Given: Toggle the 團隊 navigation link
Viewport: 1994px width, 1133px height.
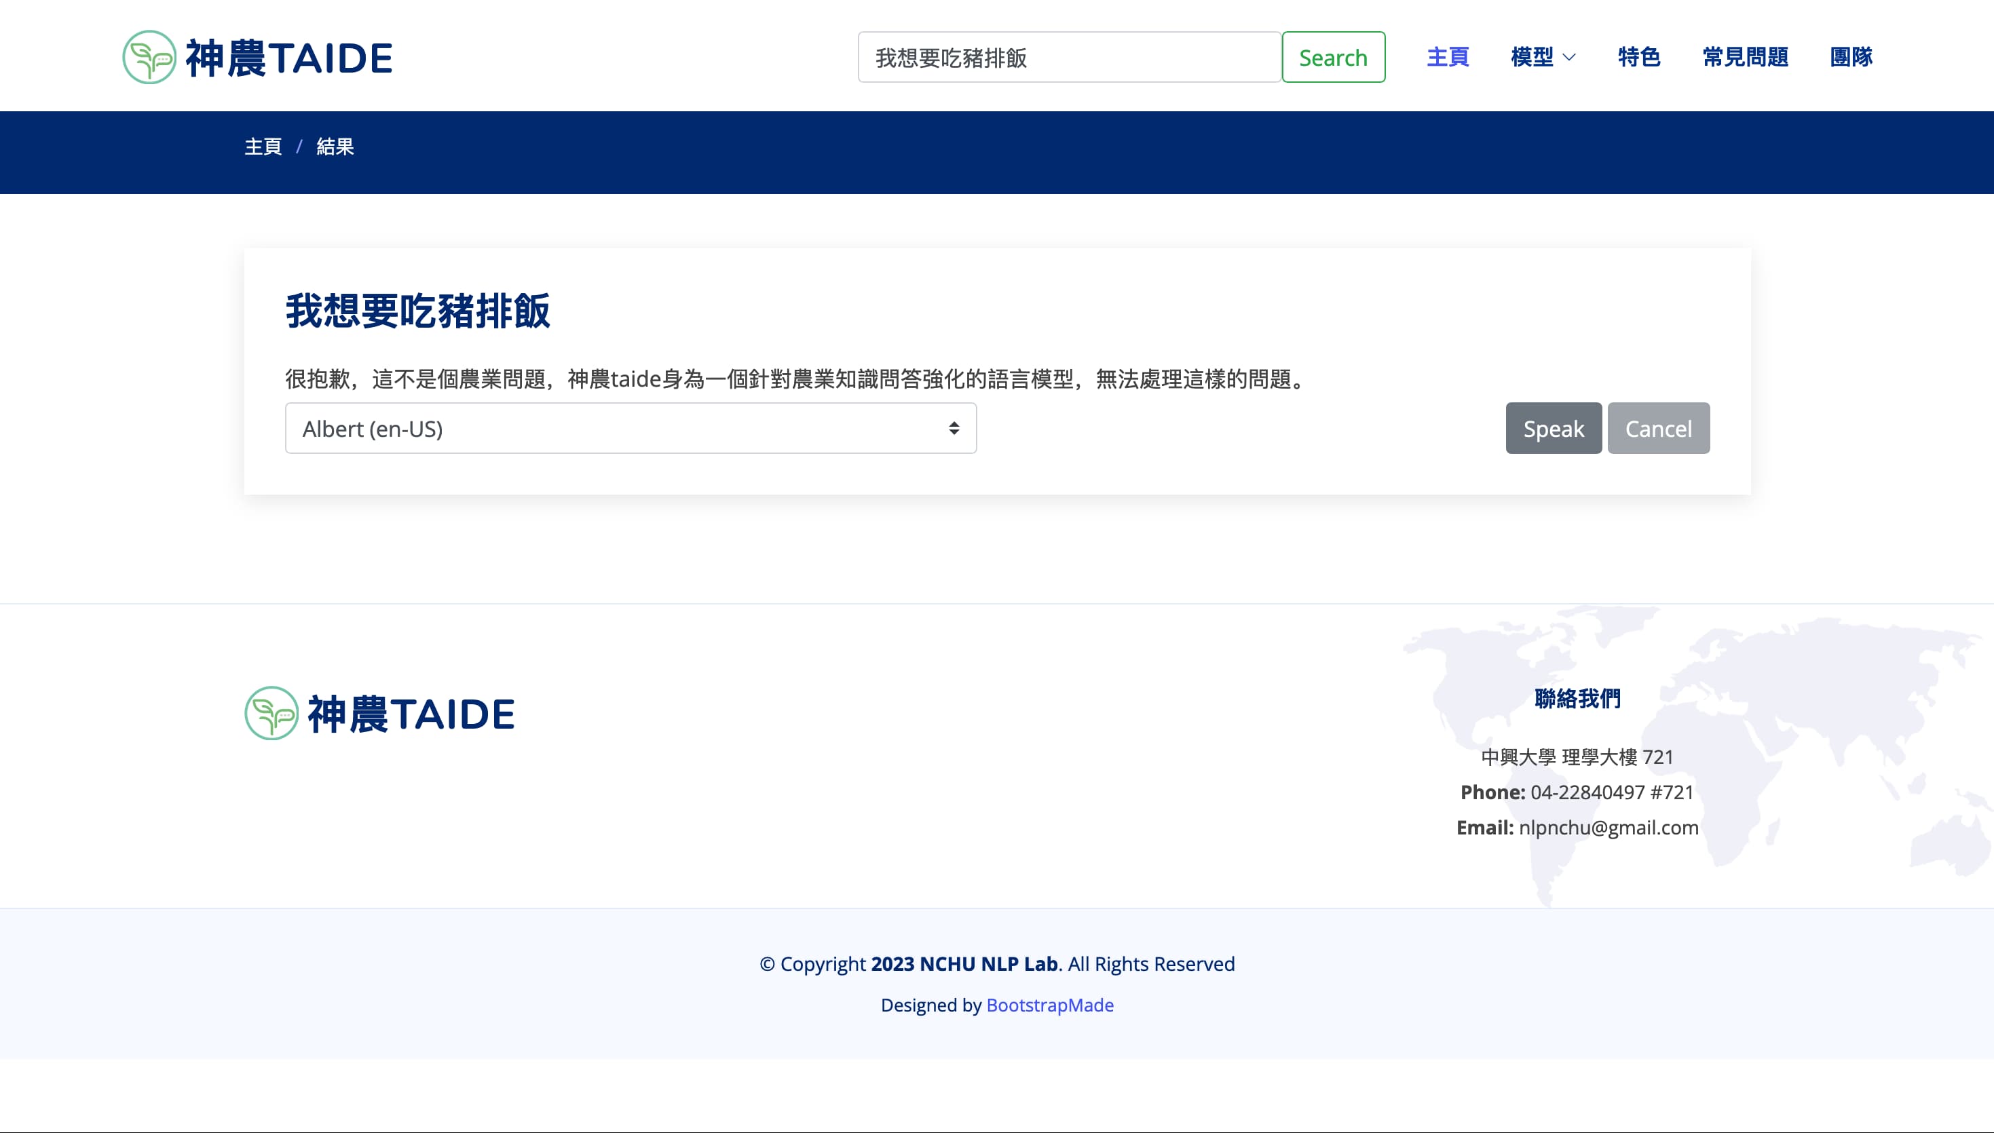Looking at the screenshot, I should click(1850, 56).
